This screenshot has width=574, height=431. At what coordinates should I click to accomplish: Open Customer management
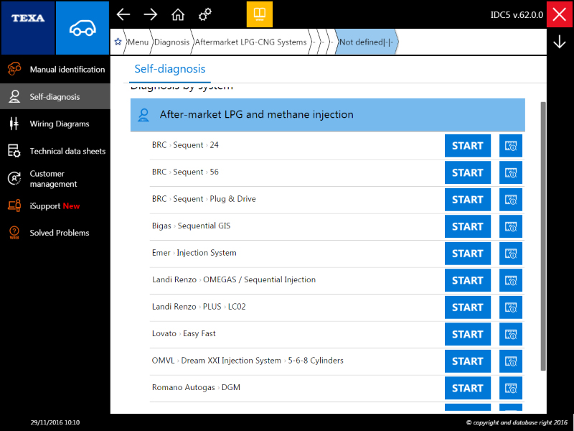[55, 178]
